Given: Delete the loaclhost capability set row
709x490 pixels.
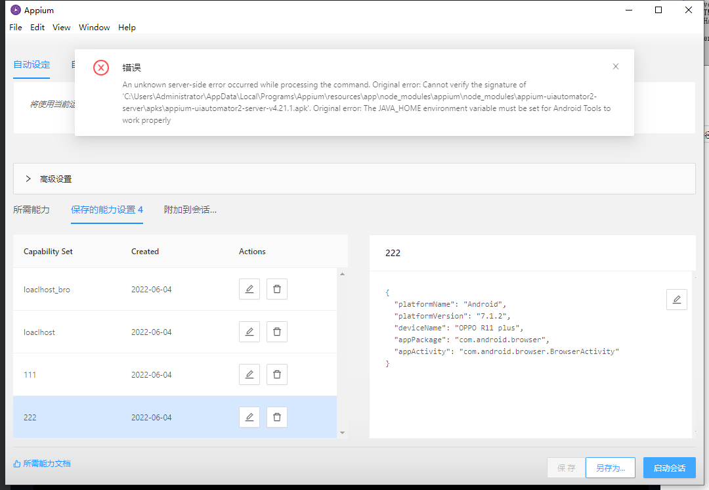Looking at the screenshot, I should click(277, 332).
